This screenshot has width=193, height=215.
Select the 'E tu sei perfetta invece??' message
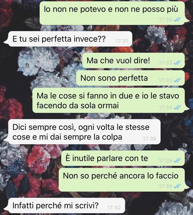[70, 39]
